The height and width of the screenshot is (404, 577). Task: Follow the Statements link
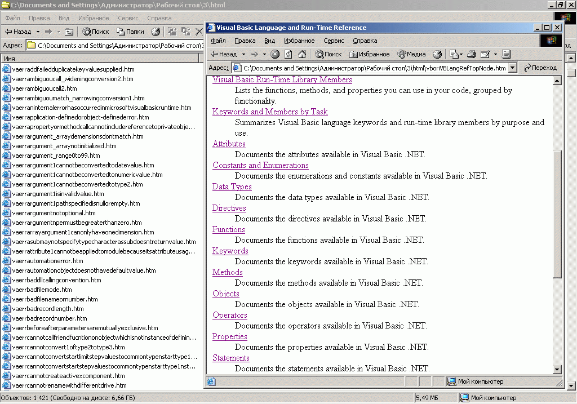(x=230, y=358)
